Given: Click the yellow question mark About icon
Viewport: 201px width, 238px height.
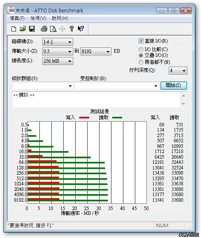Looking at the screenshot, I should pos(72,29).
